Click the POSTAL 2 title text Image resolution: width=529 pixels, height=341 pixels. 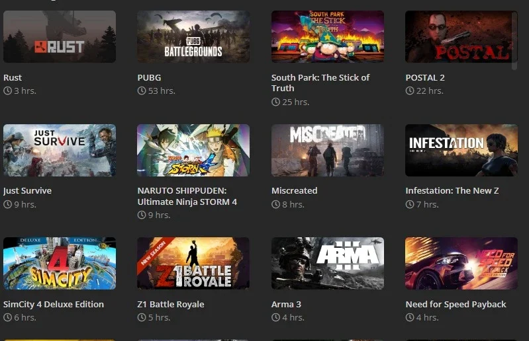(425, 78)
